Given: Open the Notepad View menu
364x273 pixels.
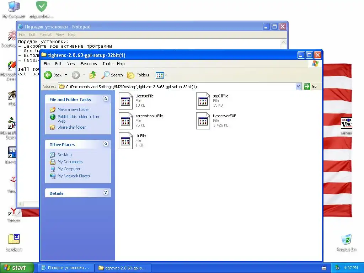Looking at the screenshot, I should point(60,34).
